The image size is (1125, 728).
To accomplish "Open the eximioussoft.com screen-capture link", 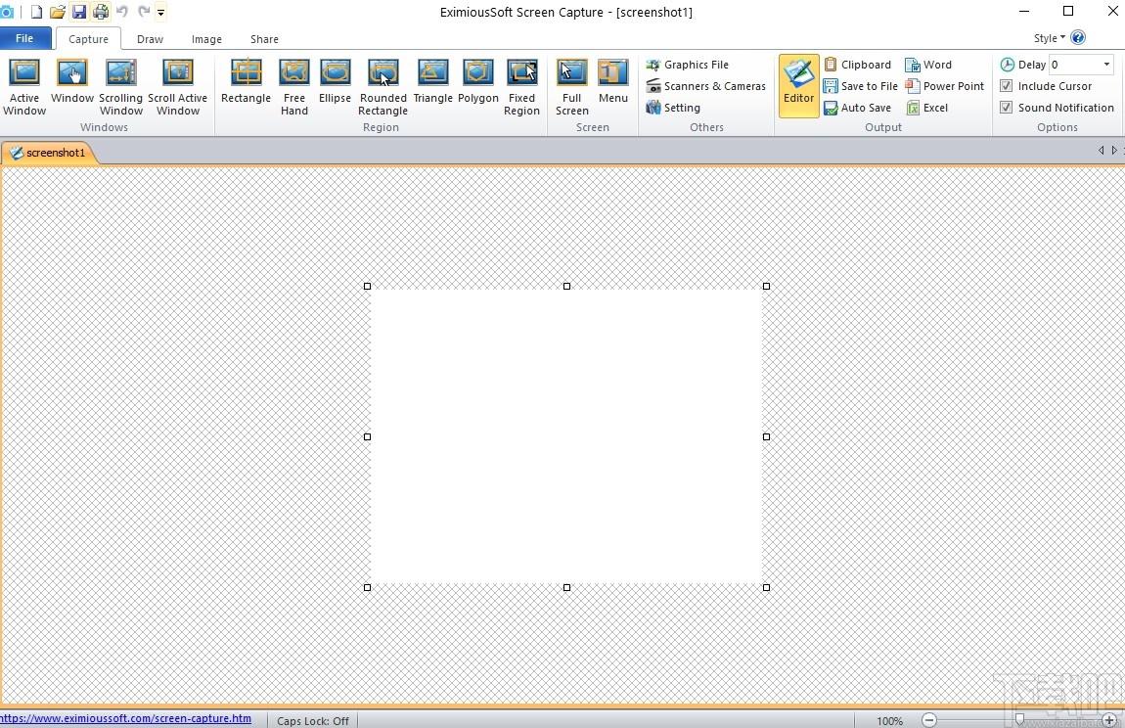I will coord(125,718).
